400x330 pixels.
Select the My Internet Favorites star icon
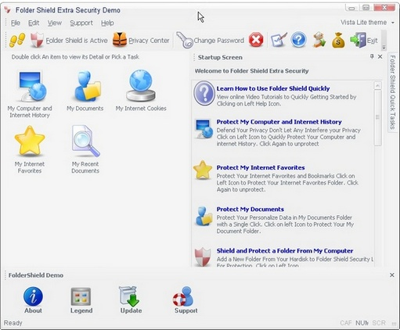[30, 141]
